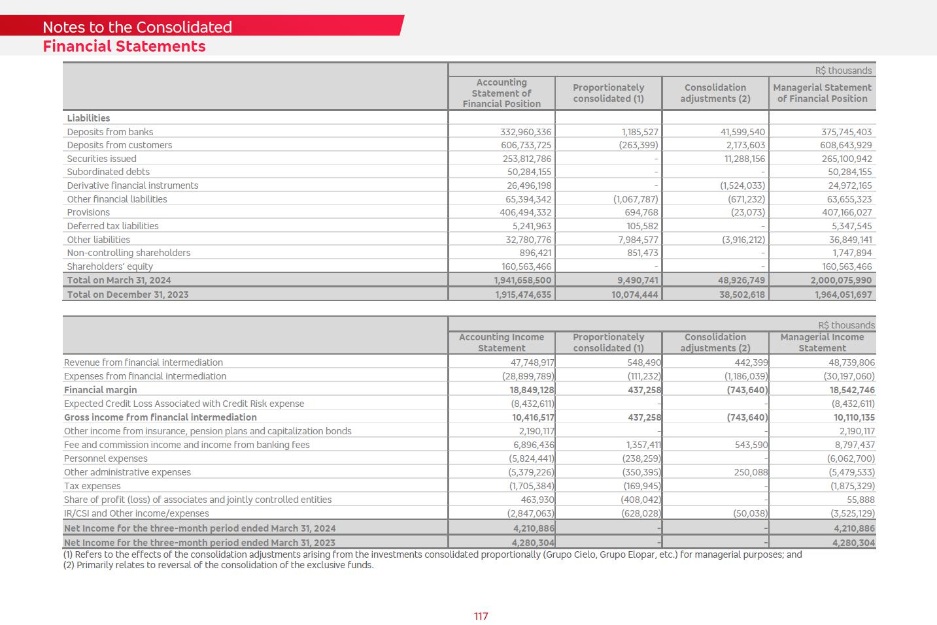Screen dimensions: 937x625
Task: Select revenue value 47,748,917
Action: (532, 362)
